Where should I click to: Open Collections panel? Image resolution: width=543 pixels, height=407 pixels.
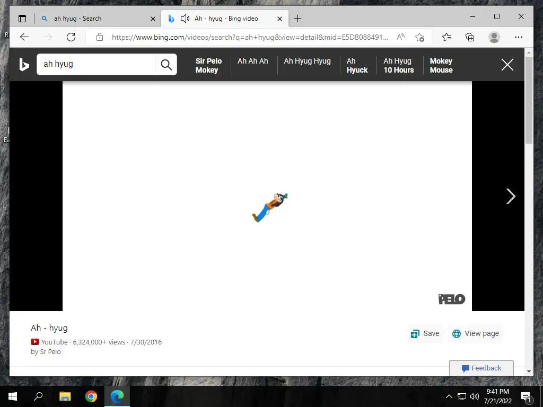tap(470, 37)
